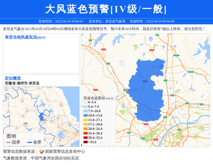Click the 10.8~13.8 legend value text
213x167 pixels.
(x=95, y=116)
